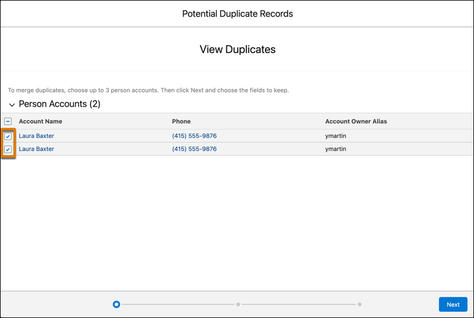Click ymartin owner alias in second row
474x318 pixels.
(x=337, y=149)
